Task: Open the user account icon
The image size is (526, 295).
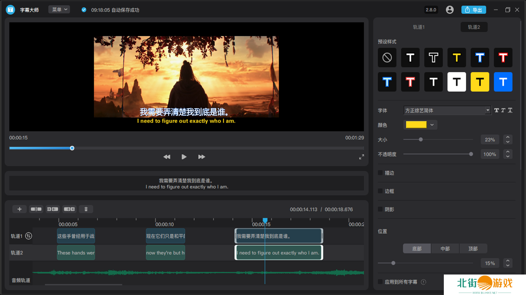Action: click(x=450, y=10)
